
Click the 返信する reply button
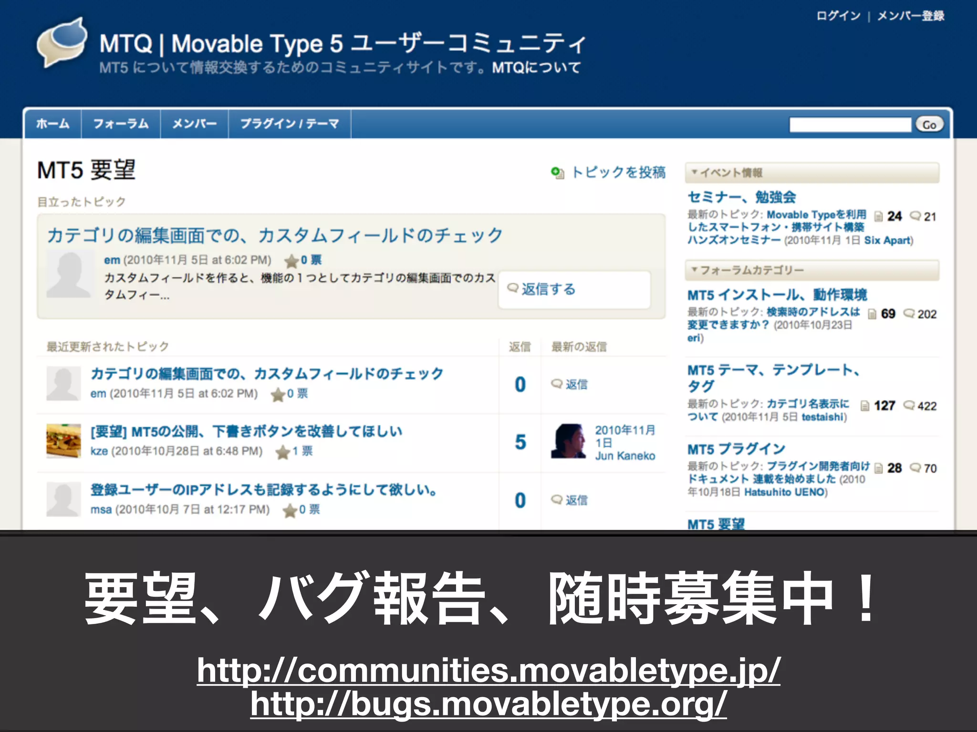point(574,289)
